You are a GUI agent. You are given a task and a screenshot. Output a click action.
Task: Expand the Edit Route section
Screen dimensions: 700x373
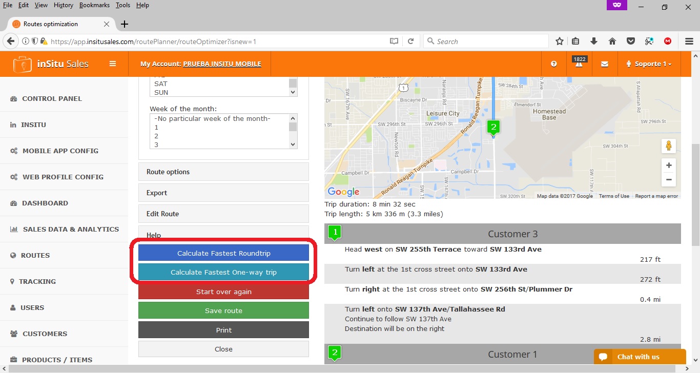[223, 214]
